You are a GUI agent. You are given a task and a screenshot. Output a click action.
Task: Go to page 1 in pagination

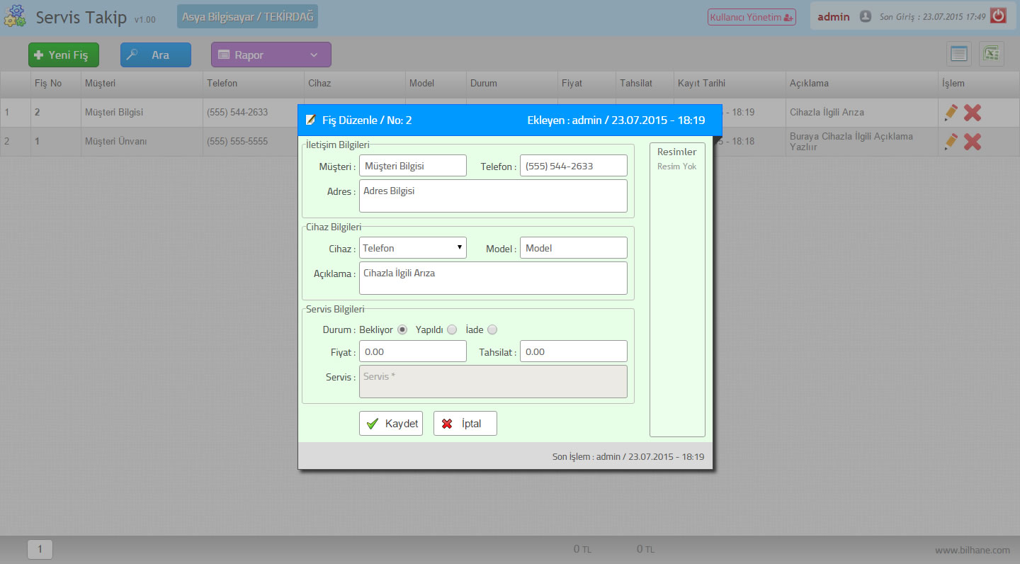click(40, 549)
